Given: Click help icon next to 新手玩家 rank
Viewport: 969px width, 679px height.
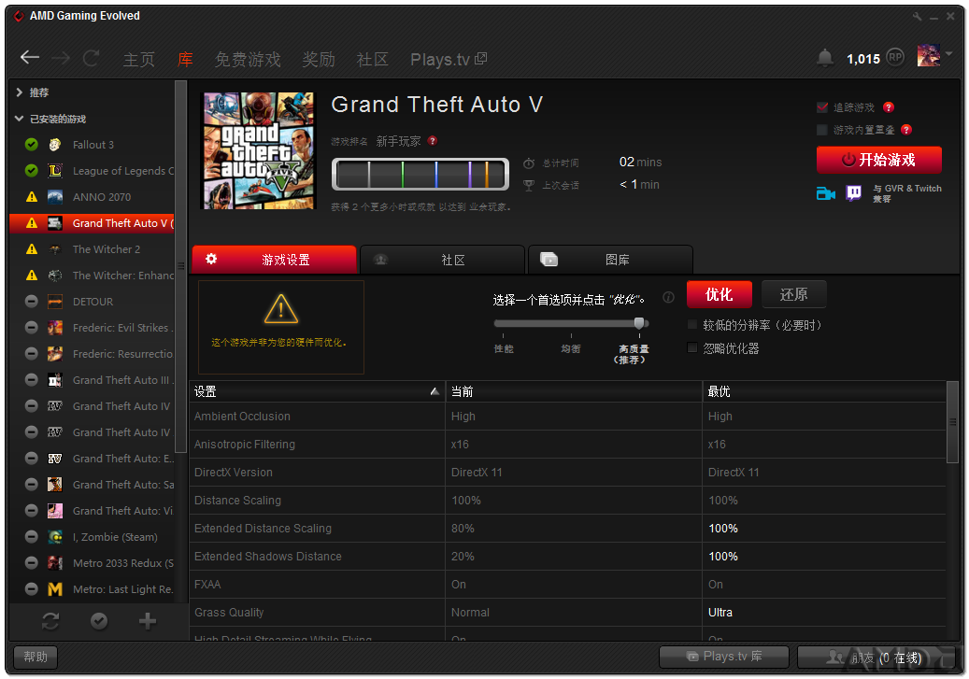Looking at the screenshot, I should click(433, 141).
